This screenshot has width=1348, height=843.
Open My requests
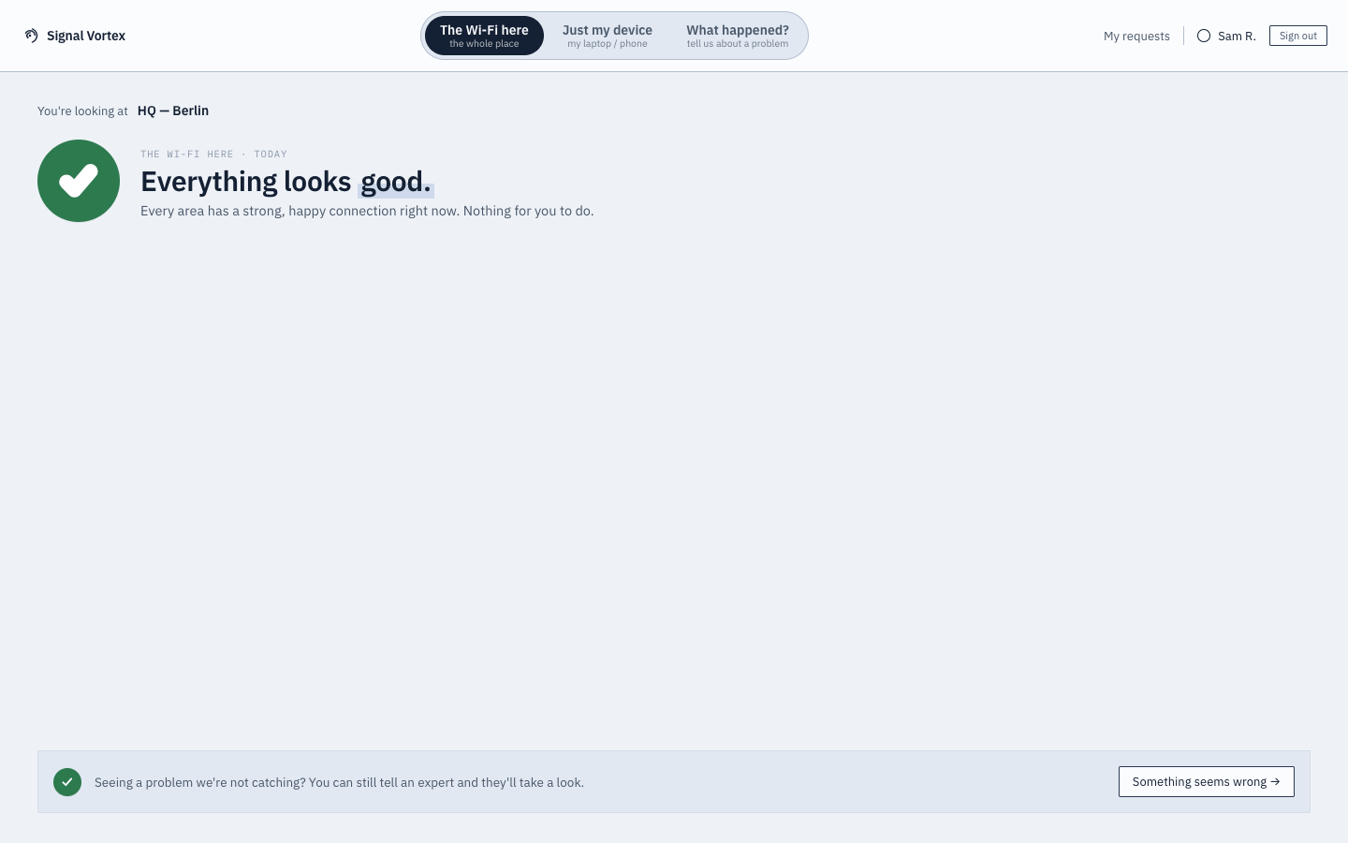[1136, 37]
